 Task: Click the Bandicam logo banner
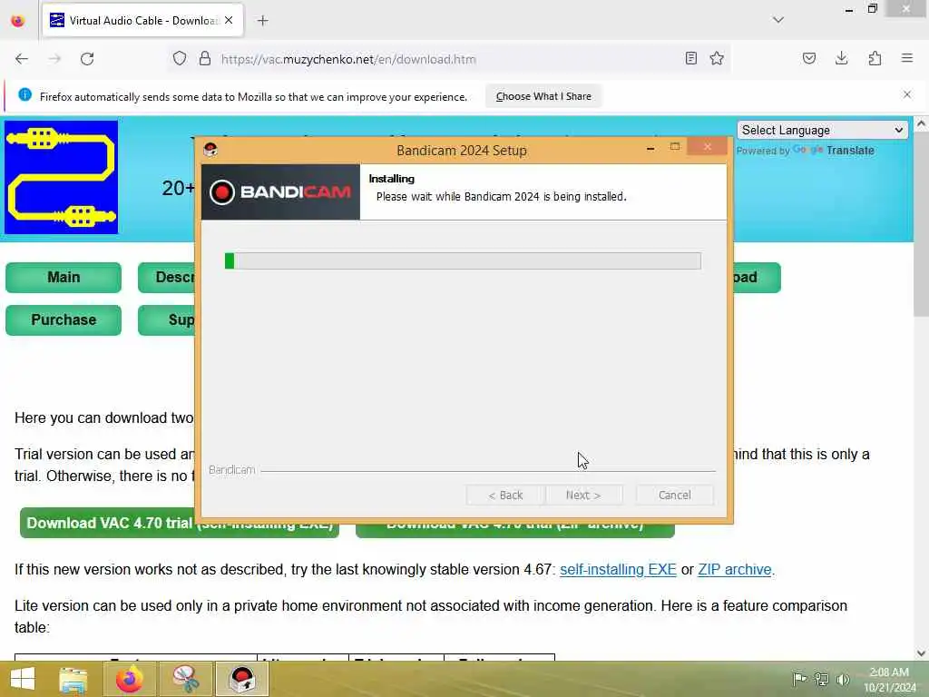point(280,192)
